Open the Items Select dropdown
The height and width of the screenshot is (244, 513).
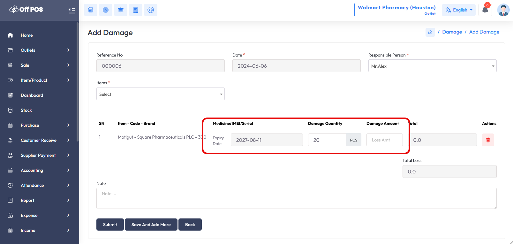160,94
